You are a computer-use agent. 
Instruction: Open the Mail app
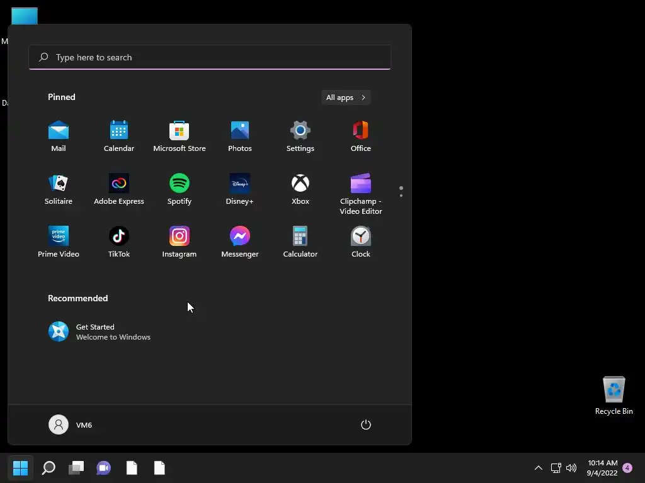click(x=59, y=136)
